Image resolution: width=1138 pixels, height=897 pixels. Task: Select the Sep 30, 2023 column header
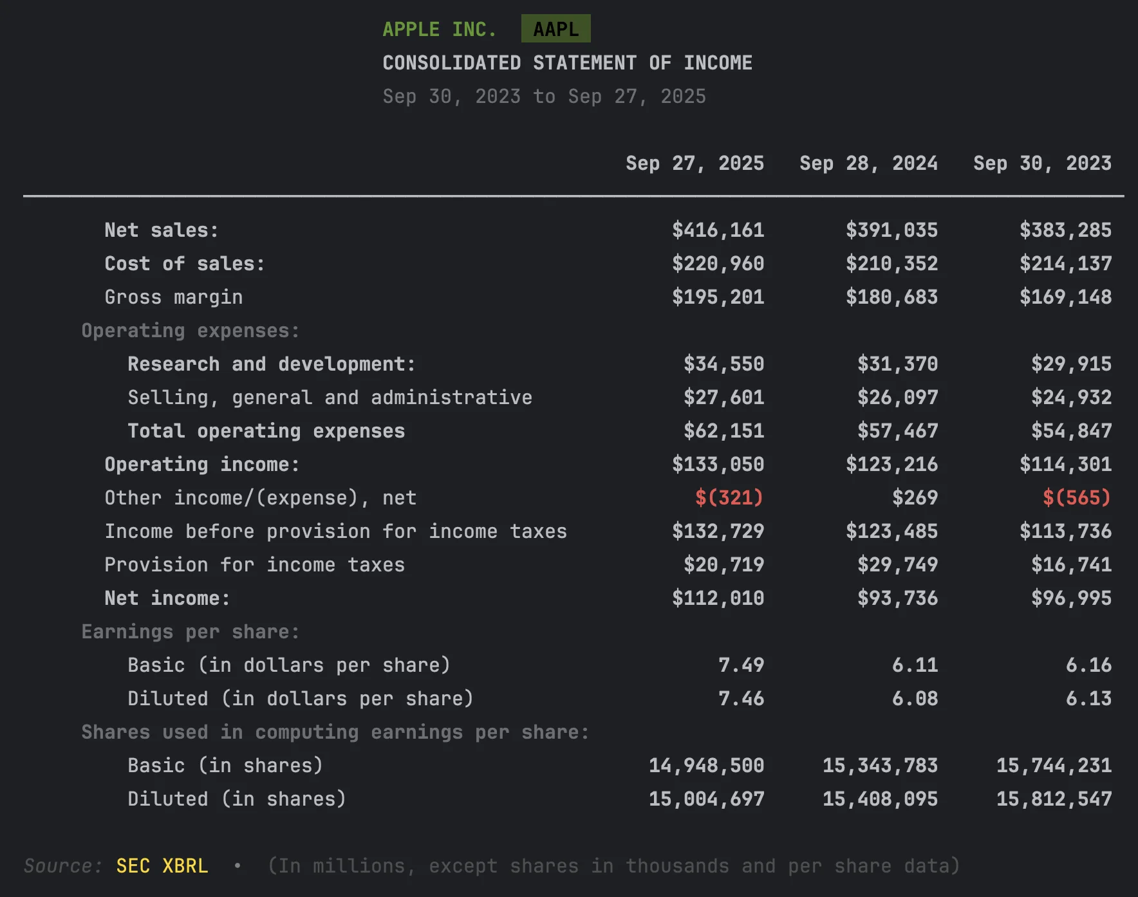(x=1042, y=163)
